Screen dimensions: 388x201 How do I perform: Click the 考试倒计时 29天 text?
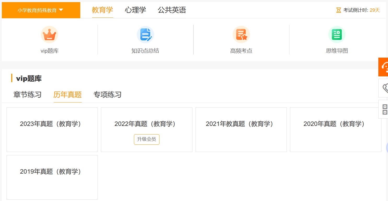coord(362,10)
